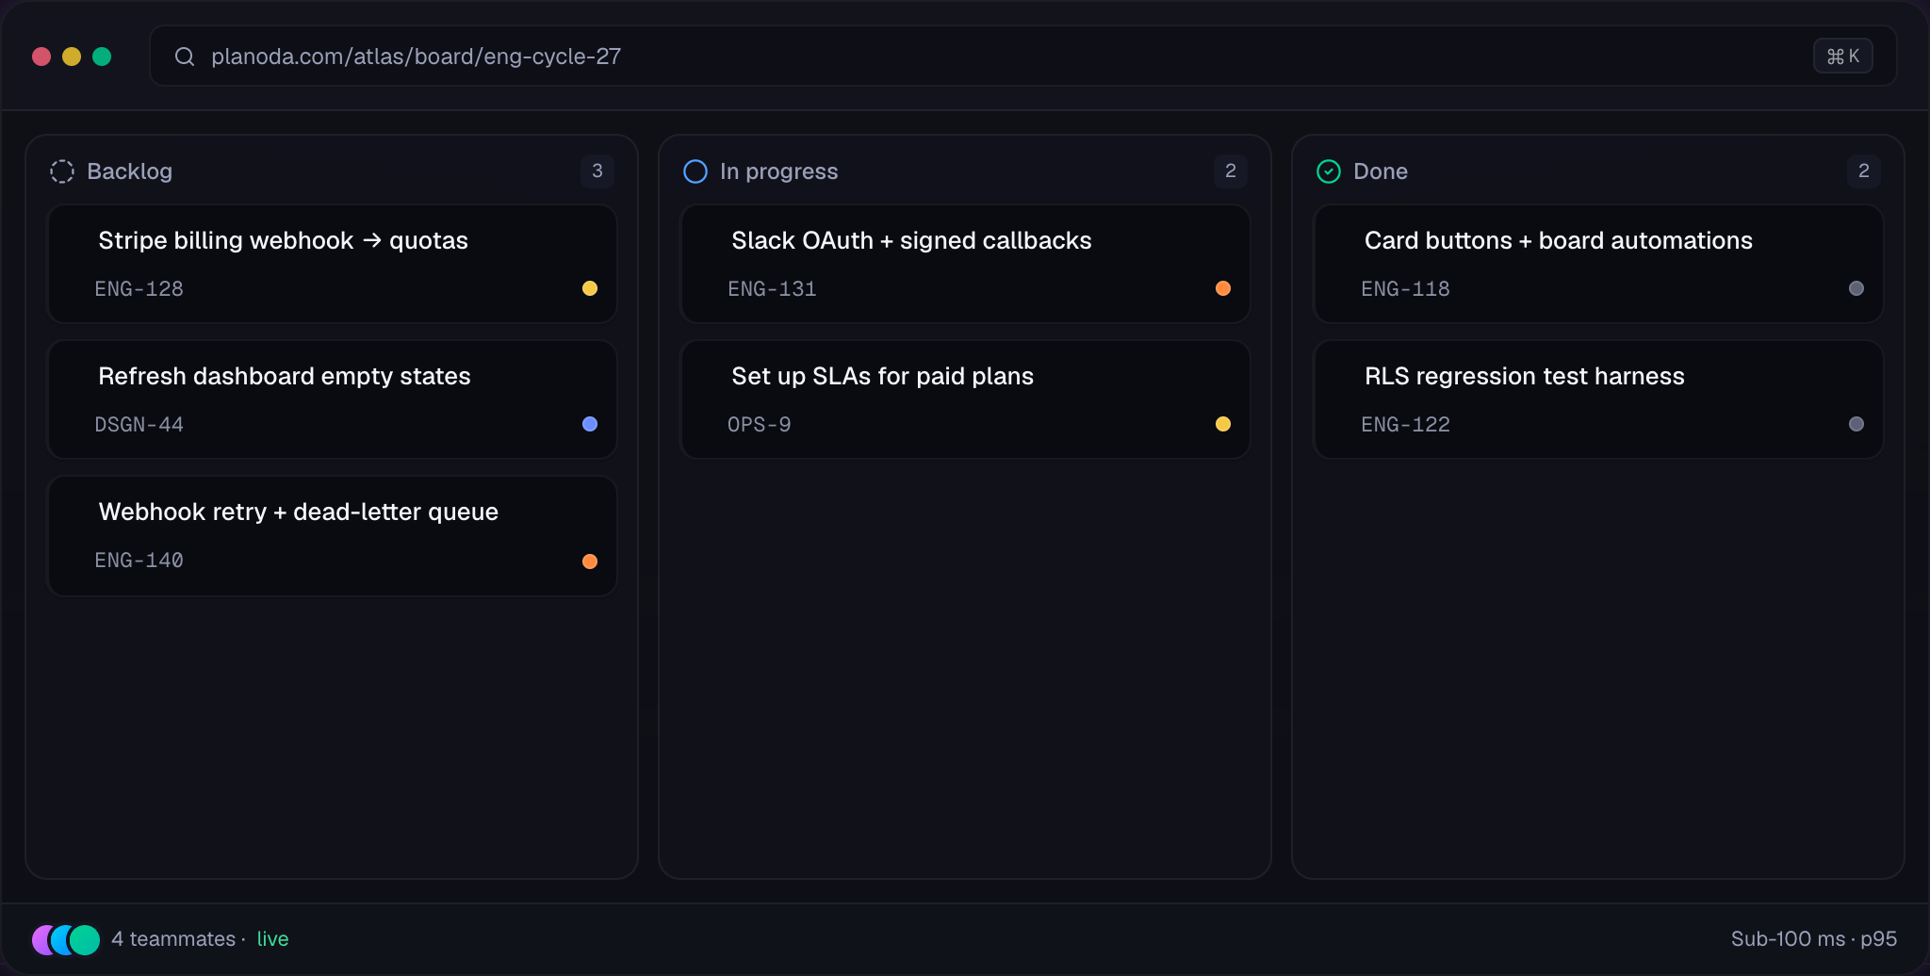Open Slack OAuth + signed callbacks card

click(965, 264)
